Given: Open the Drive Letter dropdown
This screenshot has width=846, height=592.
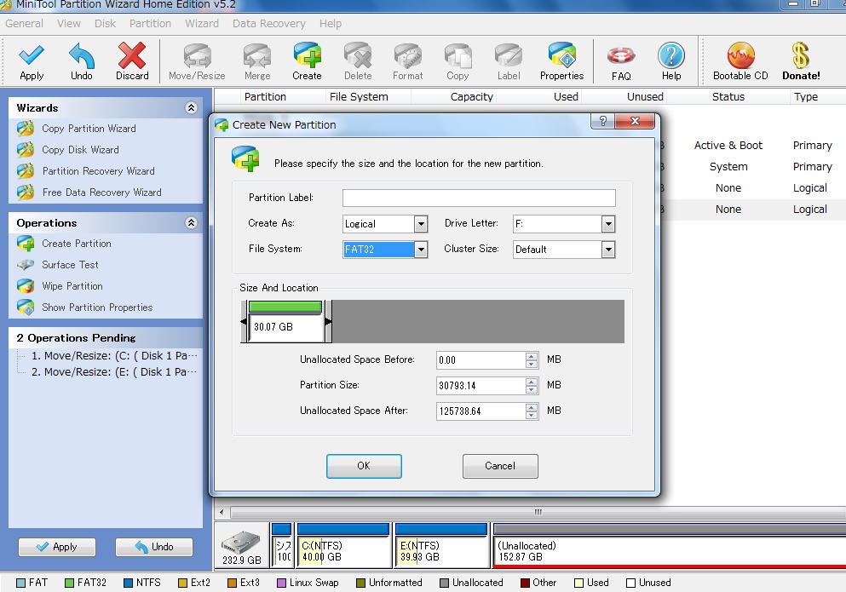Looking at the screenshot, I should coord(608,223).
